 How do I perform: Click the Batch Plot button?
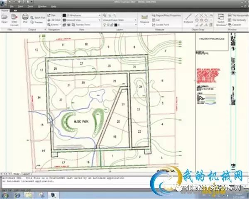(39, 18)
